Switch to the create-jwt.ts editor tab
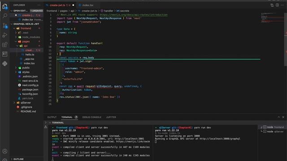Image resolution: width=287 pixels, height=161 pixels. pos(60,5)
